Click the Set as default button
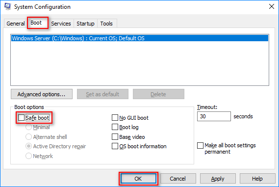Viewport: 279px width, 187px height. (x=102, y=94)
